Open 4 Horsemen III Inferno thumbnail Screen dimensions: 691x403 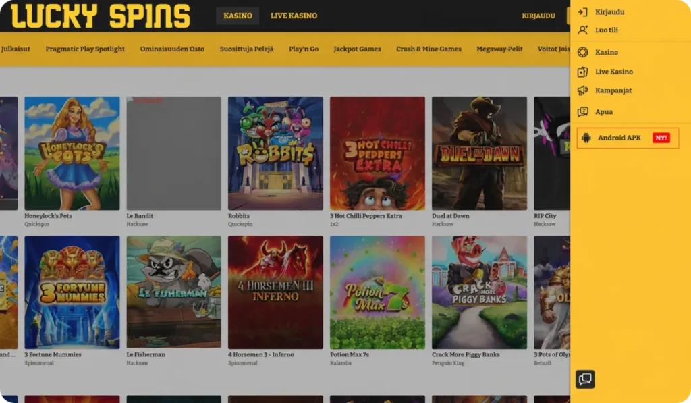[275, 292]
